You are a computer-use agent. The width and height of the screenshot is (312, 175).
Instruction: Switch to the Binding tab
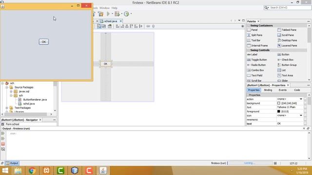pyautogui.click(x=268, y=90)
